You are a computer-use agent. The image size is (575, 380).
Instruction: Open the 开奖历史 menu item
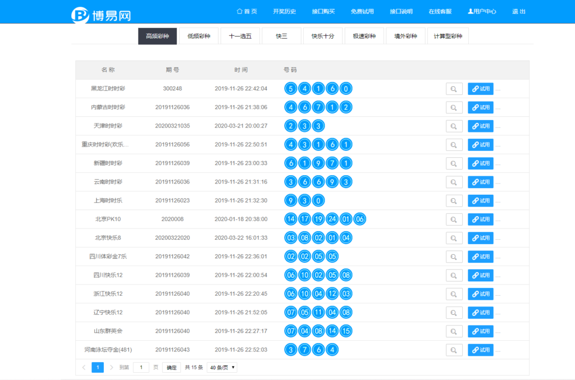point(285,11)
